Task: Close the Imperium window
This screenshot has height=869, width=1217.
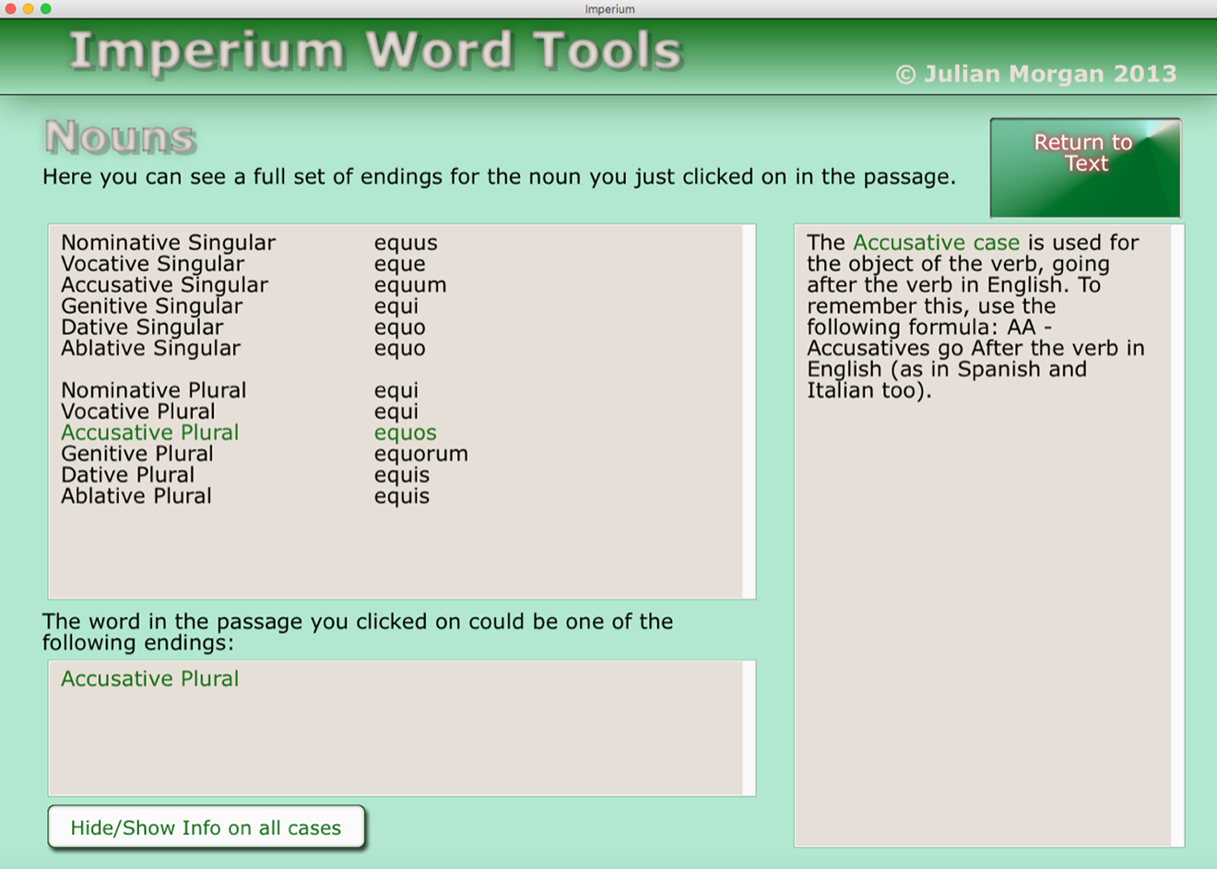Action: [x=10, y=9]
